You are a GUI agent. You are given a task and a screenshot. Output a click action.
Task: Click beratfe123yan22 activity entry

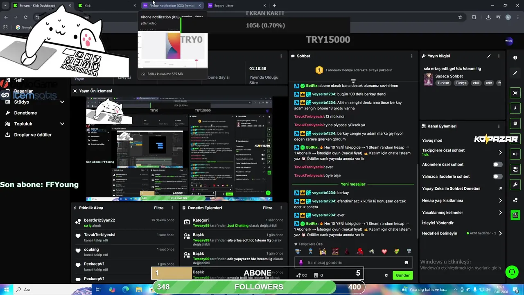125,223
